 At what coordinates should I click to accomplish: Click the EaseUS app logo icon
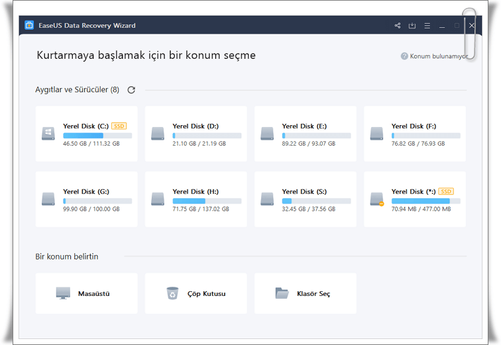29,25
